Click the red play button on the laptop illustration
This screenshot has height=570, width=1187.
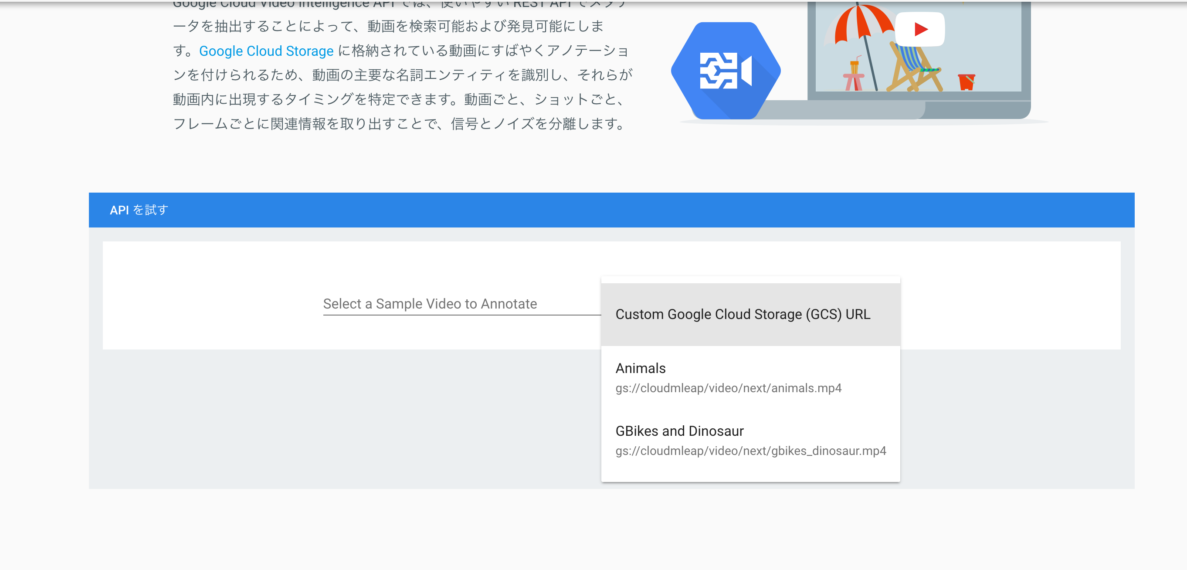tap(920, 29)
